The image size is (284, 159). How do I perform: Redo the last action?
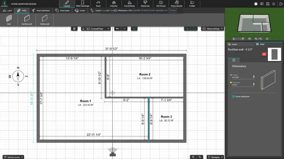(124, 29)
